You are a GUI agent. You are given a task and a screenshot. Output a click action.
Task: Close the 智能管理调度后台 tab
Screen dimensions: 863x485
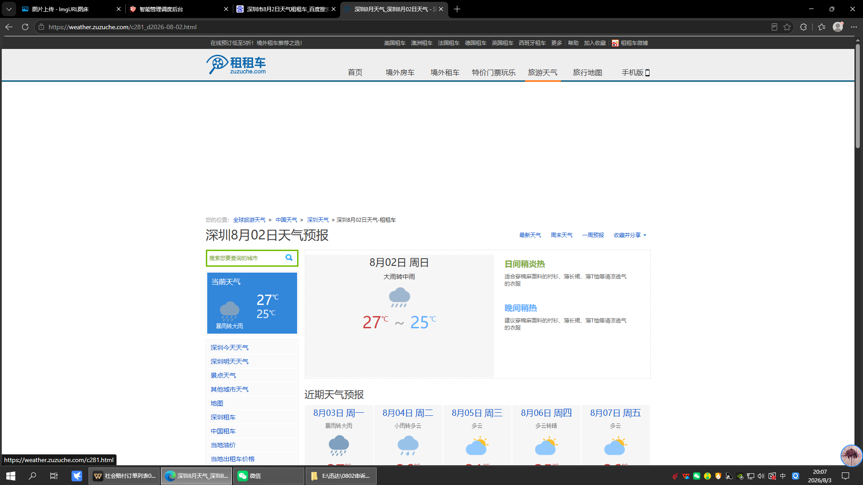(226, 9)
